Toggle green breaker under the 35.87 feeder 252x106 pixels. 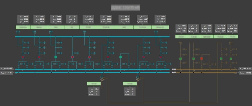[x=180, y=59]
